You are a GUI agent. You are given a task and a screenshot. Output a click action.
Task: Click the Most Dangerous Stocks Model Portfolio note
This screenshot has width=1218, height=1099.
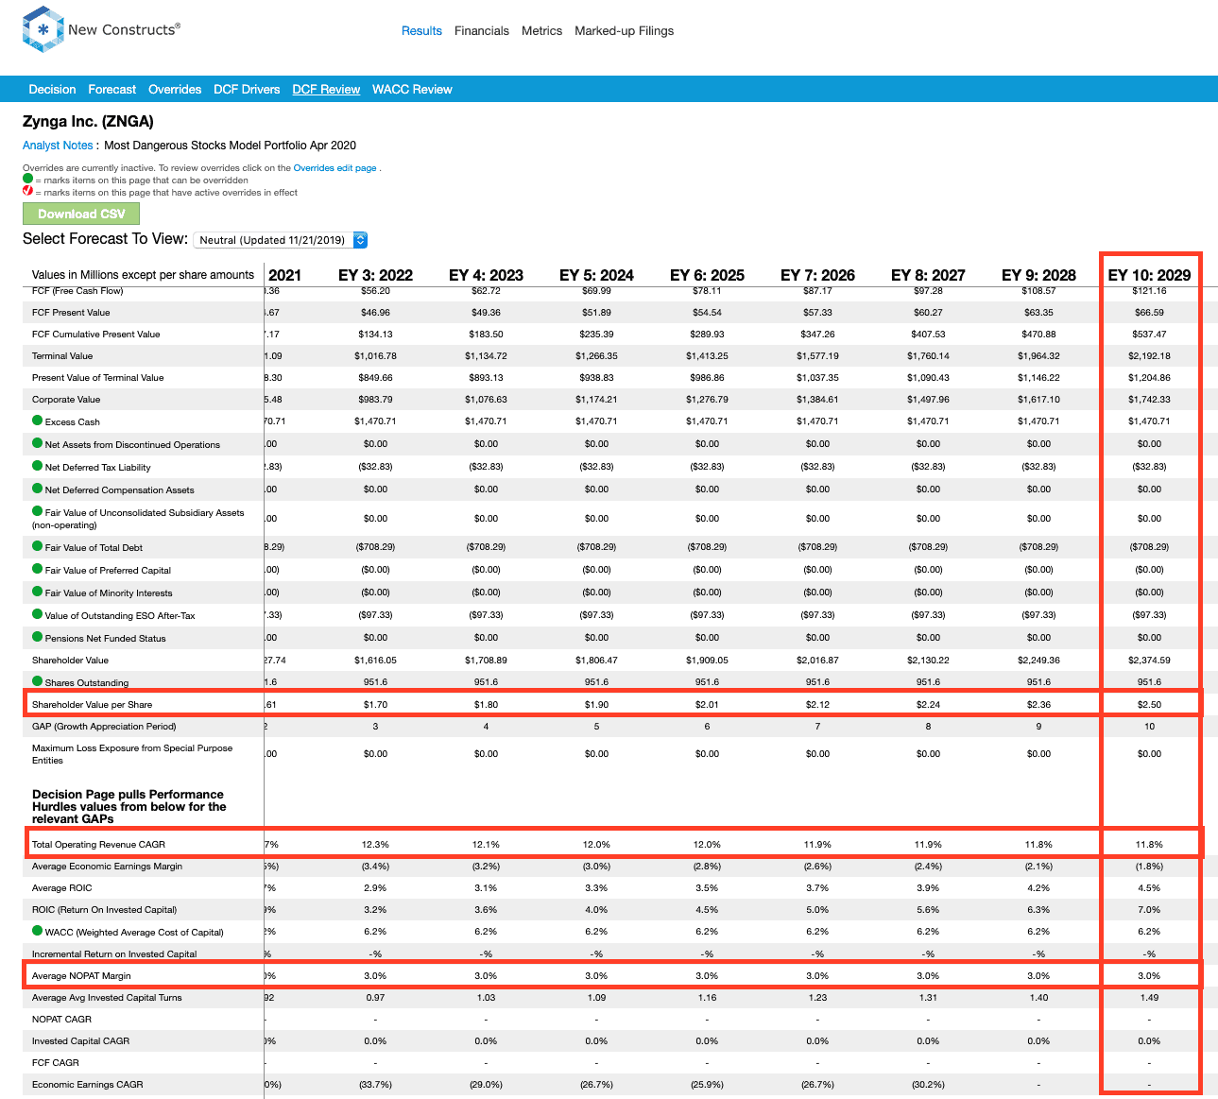point(230,146)
